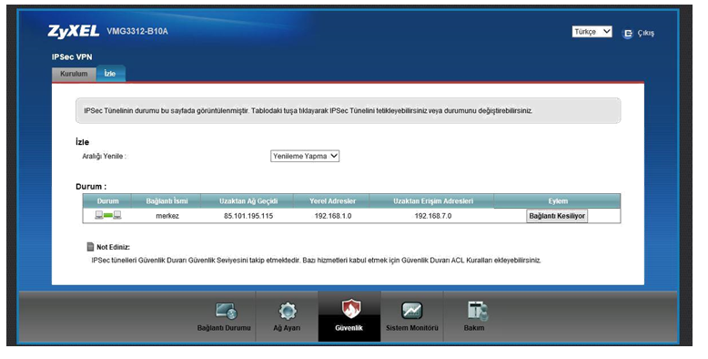Select the Güvenlik shield icon
Screen dimensions: 708x359
350,310
